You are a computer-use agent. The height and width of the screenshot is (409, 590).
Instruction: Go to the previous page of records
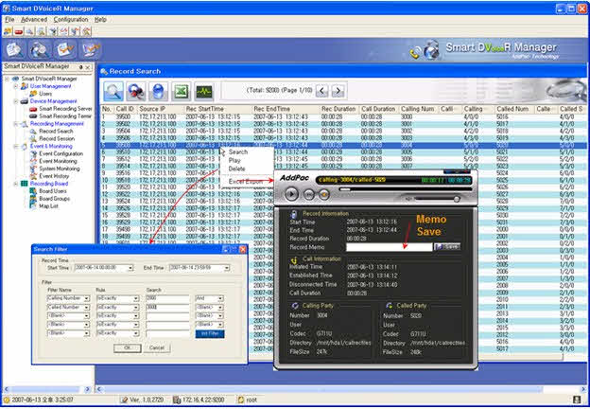[321, 90]
